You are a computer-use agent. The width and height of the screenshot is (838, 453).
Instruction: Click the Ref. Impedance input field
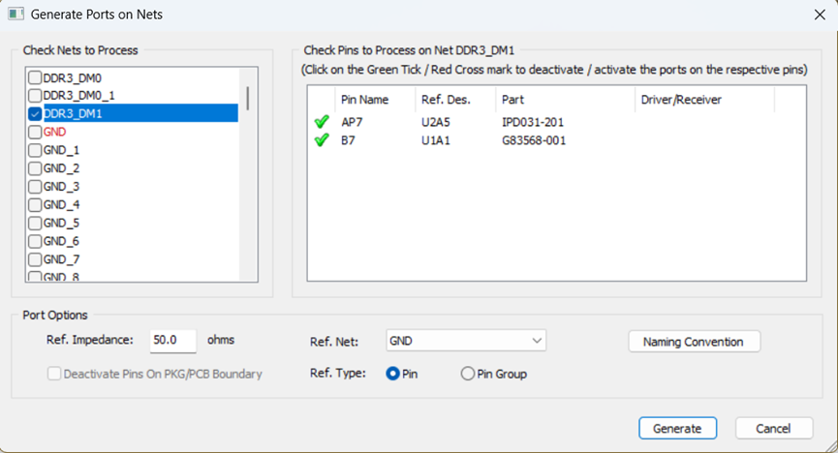pos(173,341)
